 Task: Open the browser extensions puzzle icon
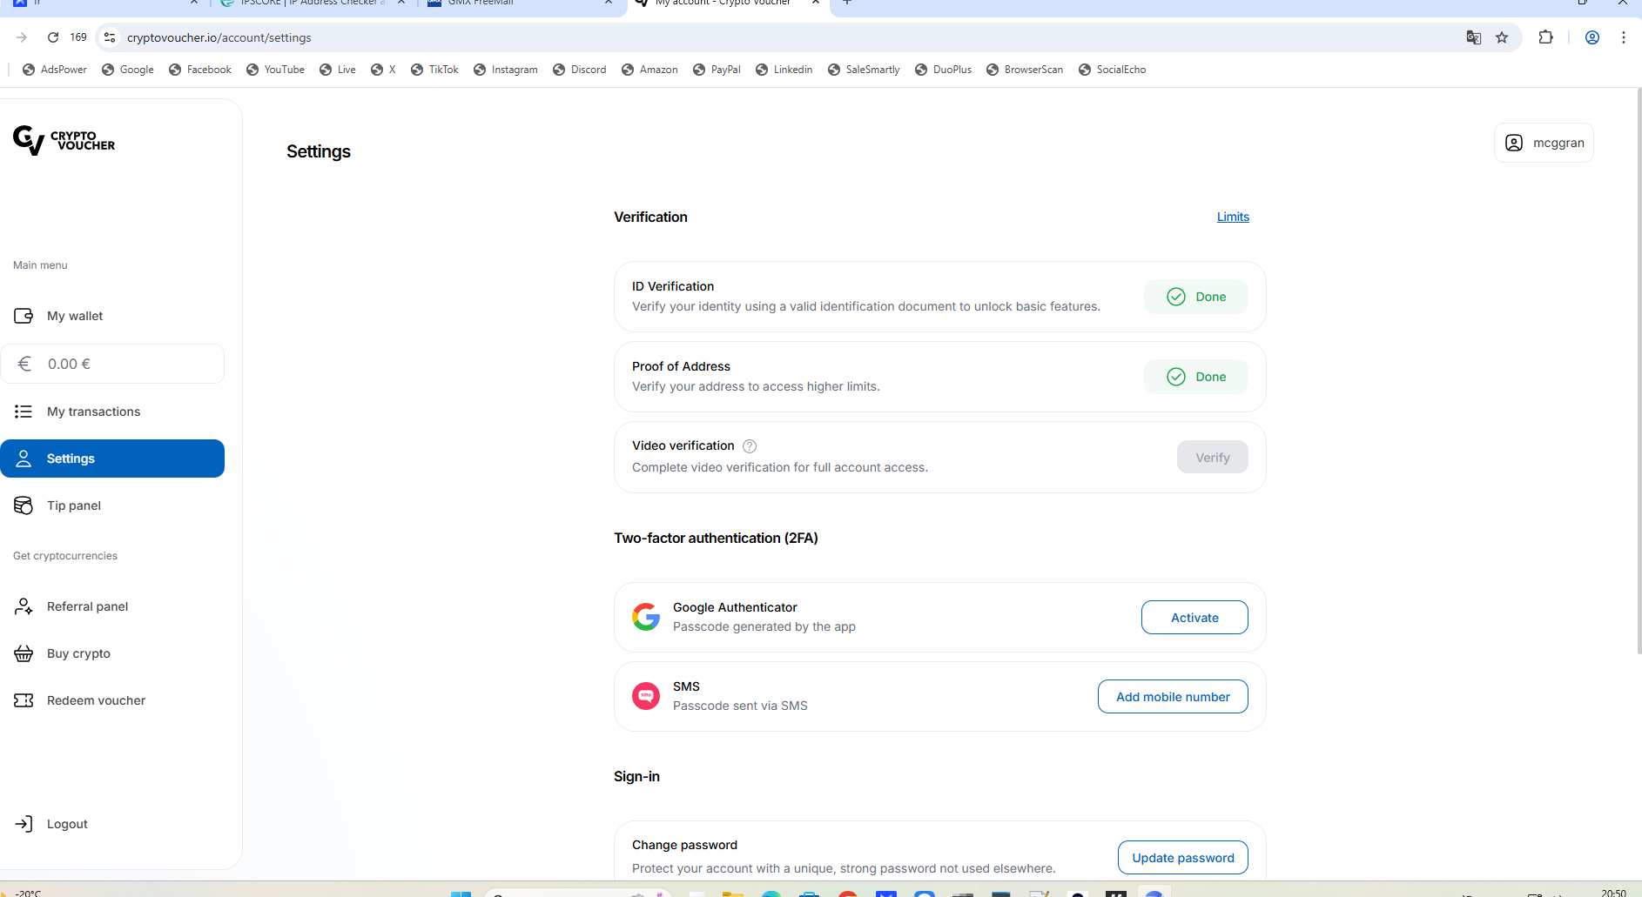(1545, 37)
